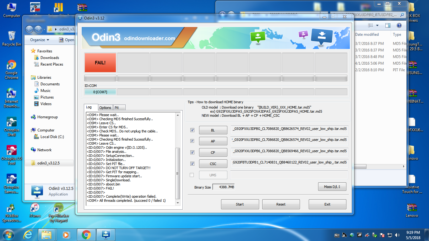Click the red FAIL! status box
This screenshot has height=241, width=429.
pos(100,62)
